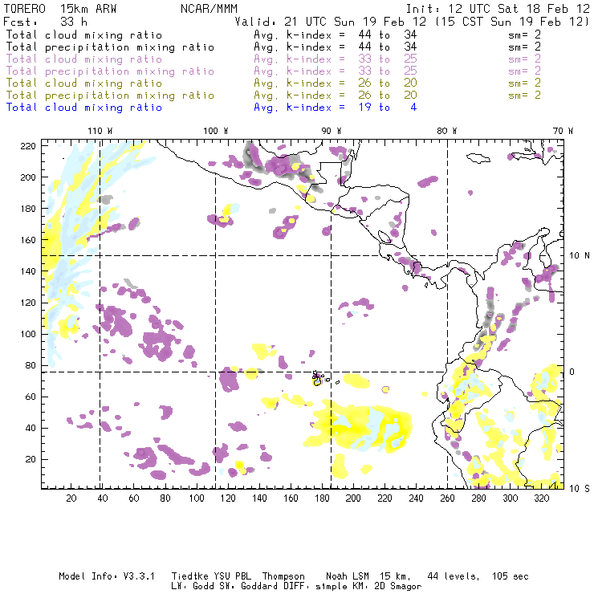Click olive 'Total cloud mixing ratio' legend line
Image resolution: width=594 pixels, height=594 pixels.
[84, 83]
